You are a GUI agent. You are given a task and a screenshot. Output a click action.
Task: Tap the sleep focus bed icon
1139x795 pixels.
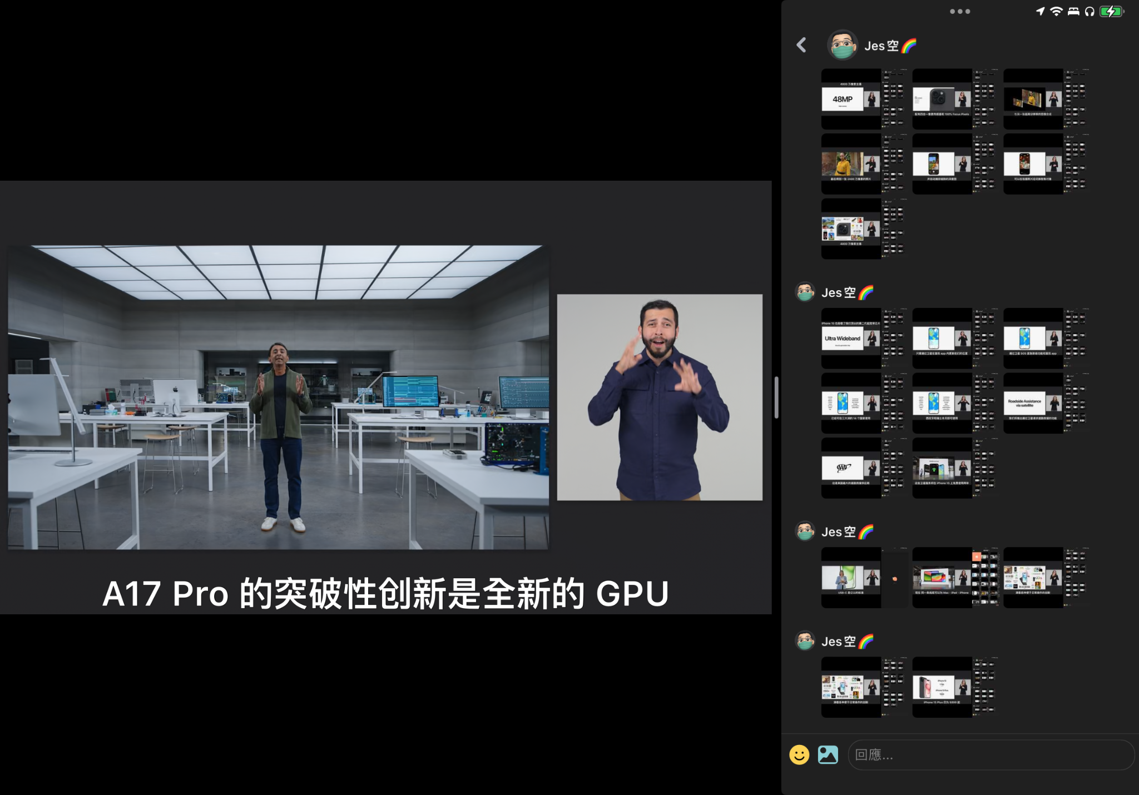point(1073,11)
